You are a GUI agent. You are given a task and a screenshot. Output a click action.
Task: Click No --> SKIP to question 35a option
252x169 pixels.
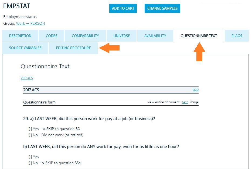tap(55, 163)
